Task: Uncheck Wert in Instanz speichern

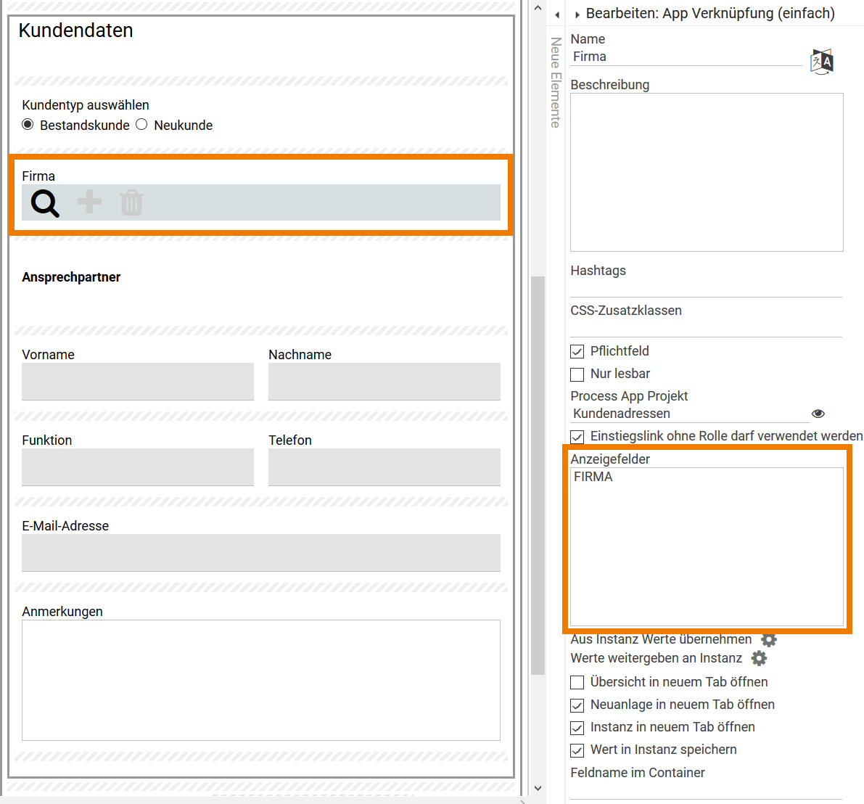Action: pyautogui.click(x=577, y=750)
